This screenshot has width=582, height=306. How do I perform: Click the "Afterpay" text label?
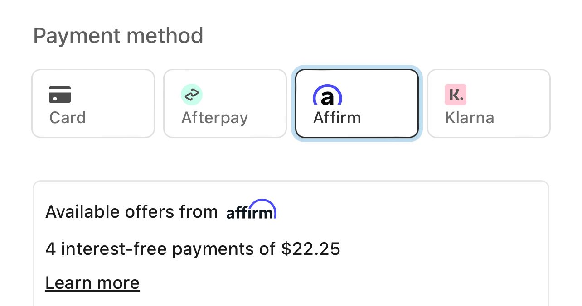215,118
